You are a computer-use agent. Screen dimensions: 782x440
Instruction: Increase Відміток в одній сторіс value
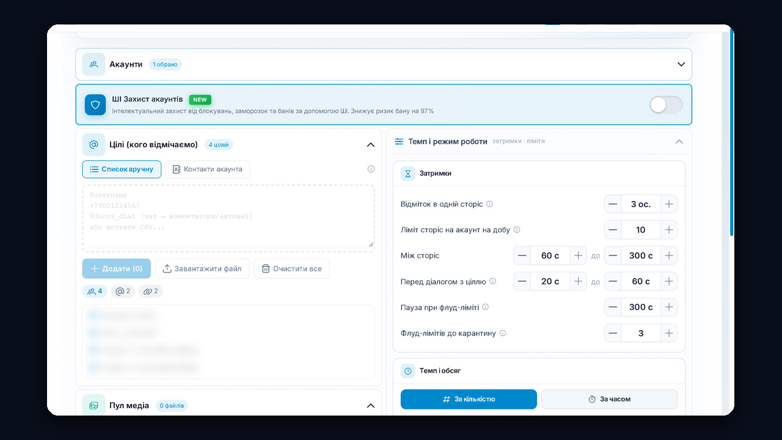tap(669, 204)
